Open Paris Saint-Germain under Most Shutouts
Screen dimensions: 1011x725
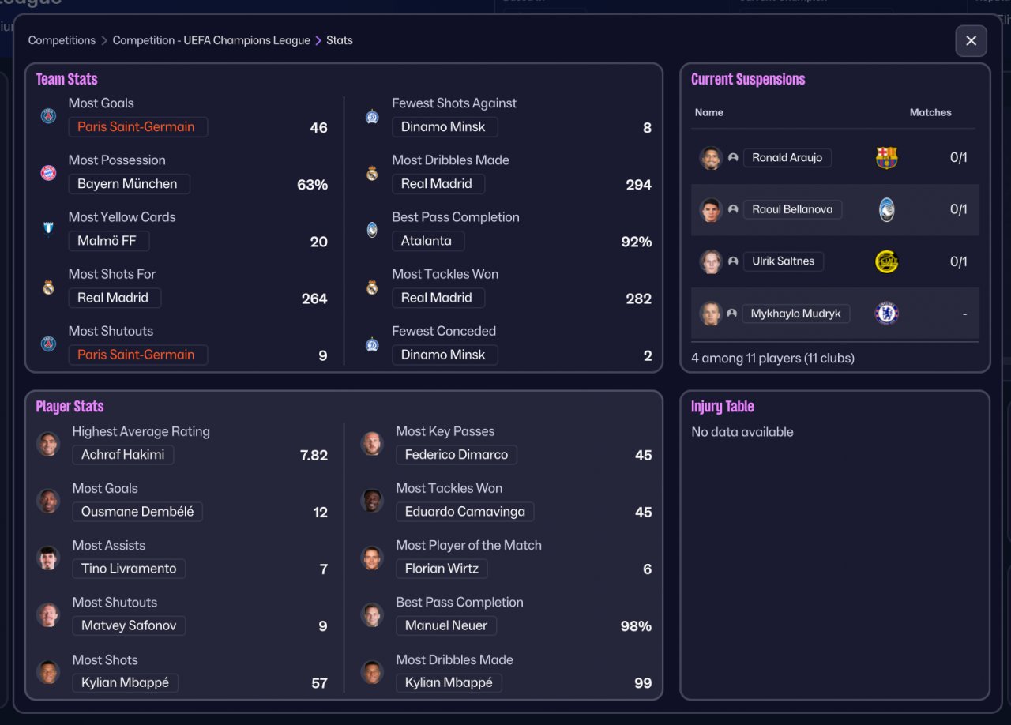coord(137,355)
